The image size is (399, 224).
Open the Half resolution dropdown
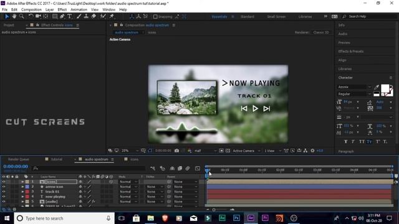(205, 151)
